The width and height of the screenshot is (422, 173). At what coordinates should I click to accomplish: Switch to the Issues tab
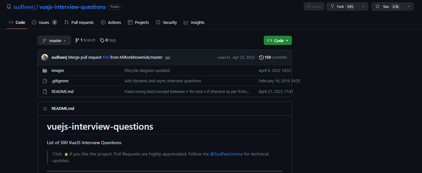[x=44, y=22]
